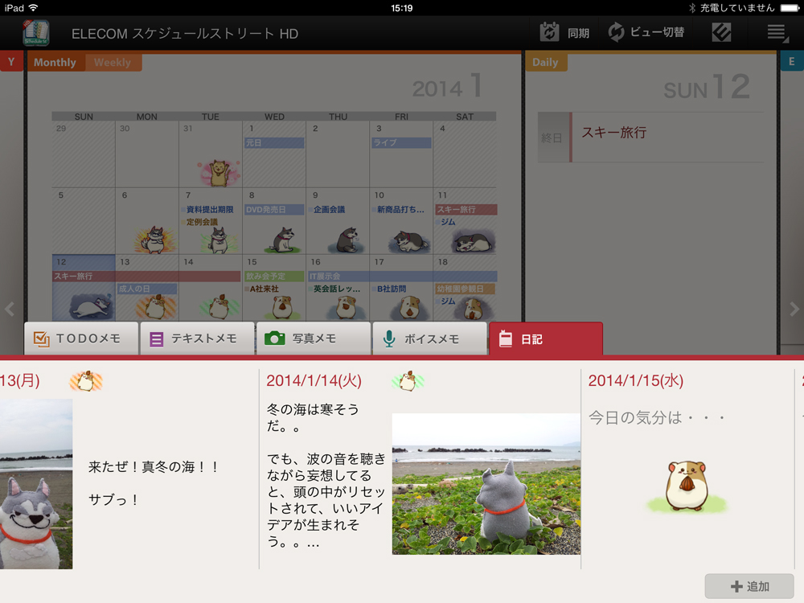Tap the 企画会議 event on January 9
The image size is (804, 603).
tap(326, 210)
